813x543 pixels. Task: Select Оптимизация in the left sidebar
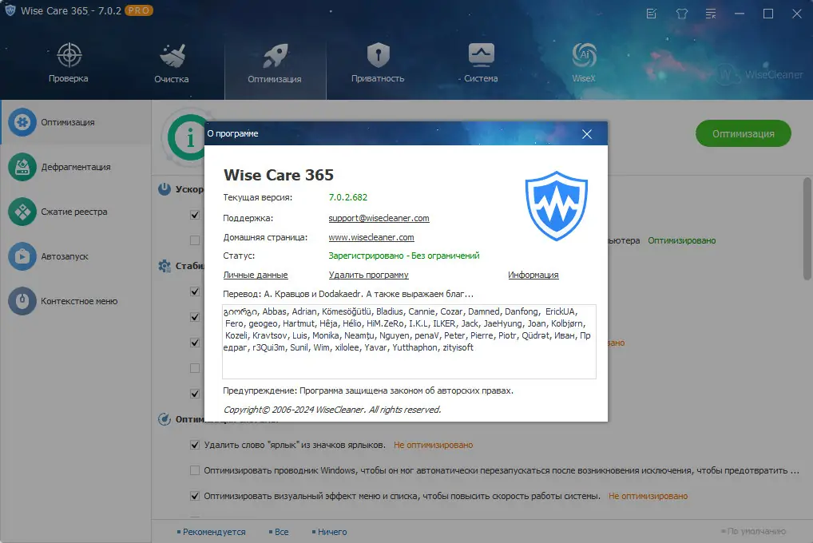point(76,122)
